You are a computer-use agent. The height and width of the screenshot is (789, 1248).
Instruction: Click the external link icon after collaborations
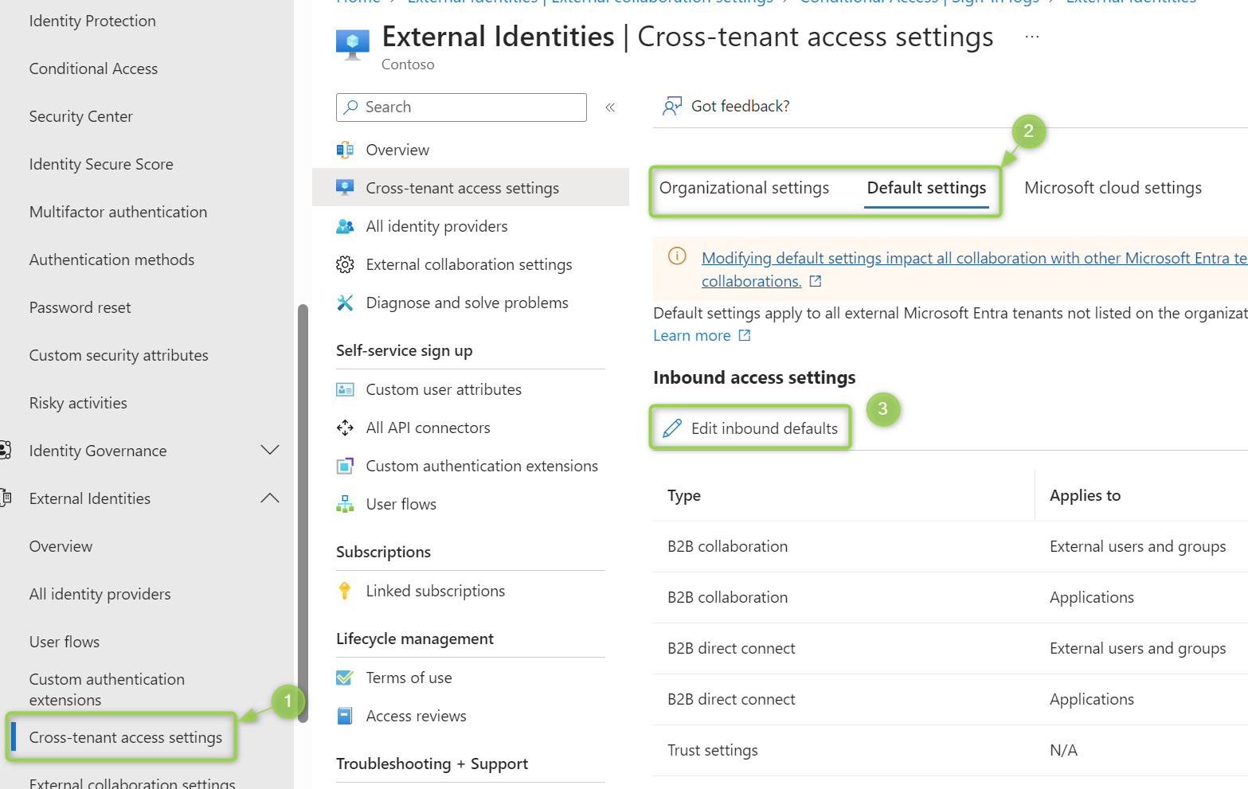click(x=816, y=281)
